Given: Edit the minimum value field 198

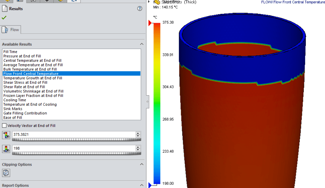Looking at the screenshot, I should coord(74,148).
